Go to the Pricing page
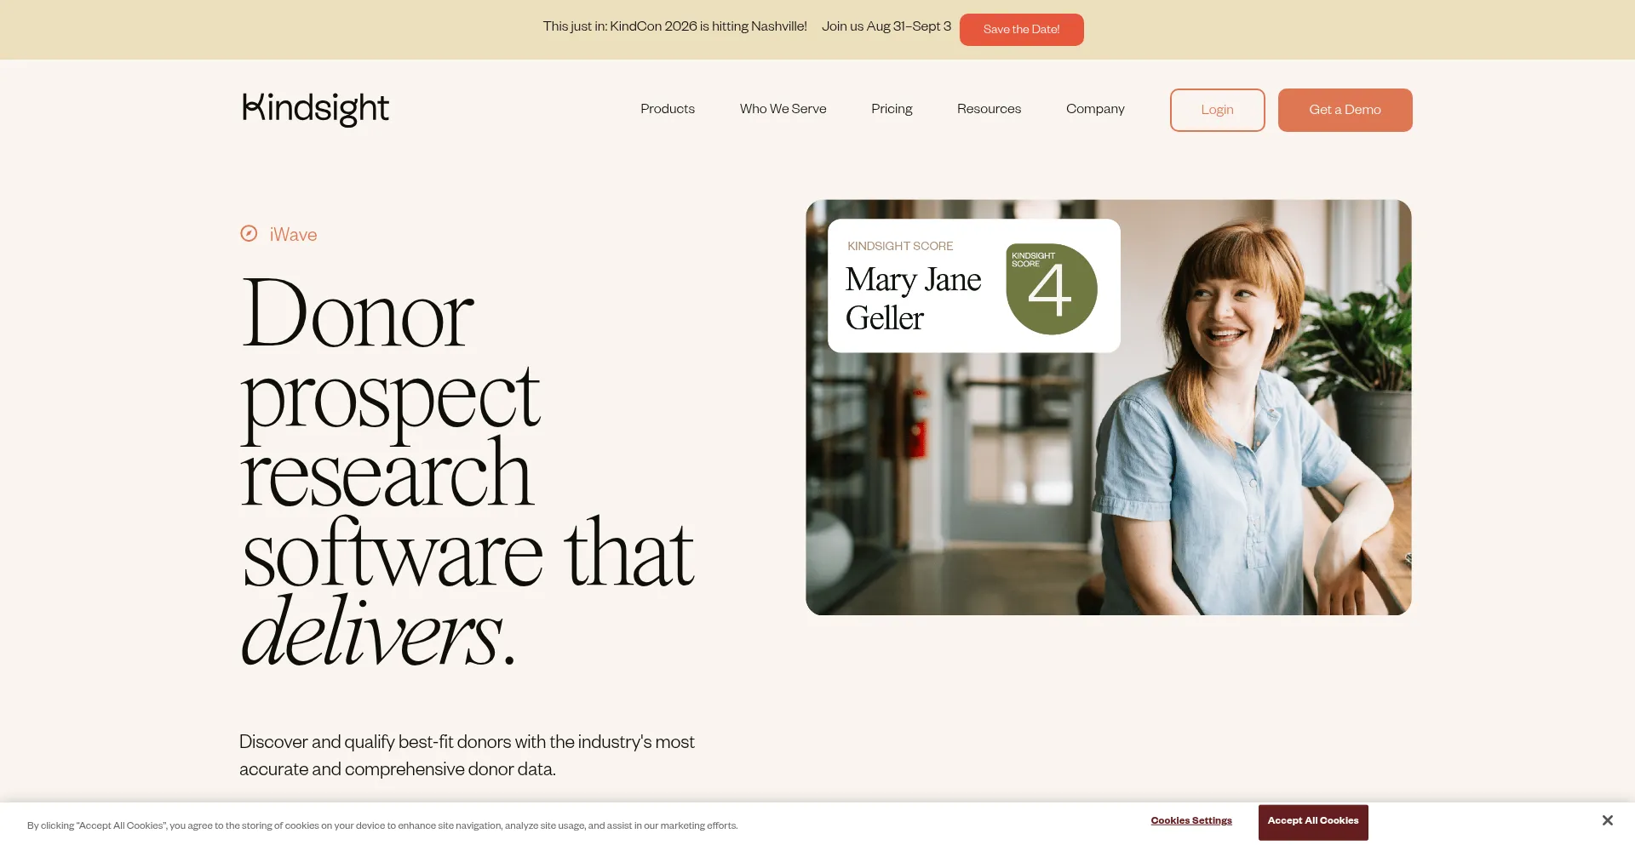Screen dimensions: 1635x845 coord(892,109)
